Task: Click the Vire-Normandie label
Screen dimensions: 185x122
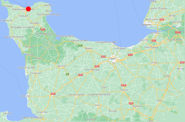Action: tap(76, 95)
